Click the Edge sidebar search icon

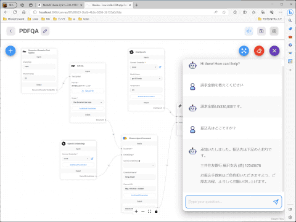click(x=290, y=20)
